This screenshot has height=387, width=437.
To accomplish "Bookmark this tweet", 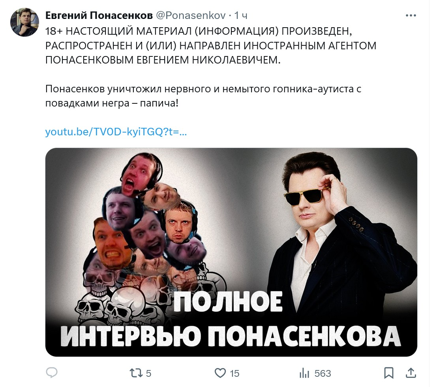I will 389,373.
